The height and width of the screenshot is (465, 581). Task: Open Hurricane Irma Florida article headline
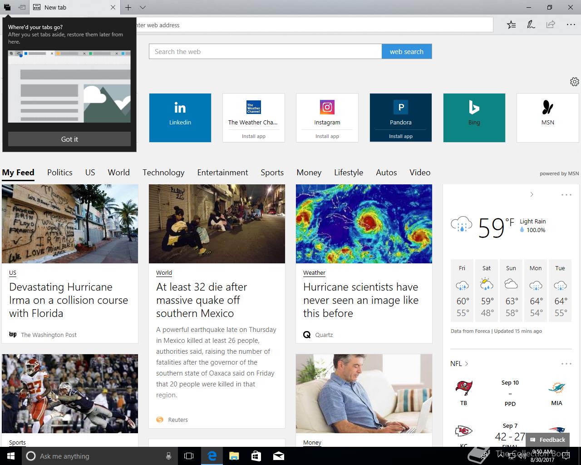(69, 300)
